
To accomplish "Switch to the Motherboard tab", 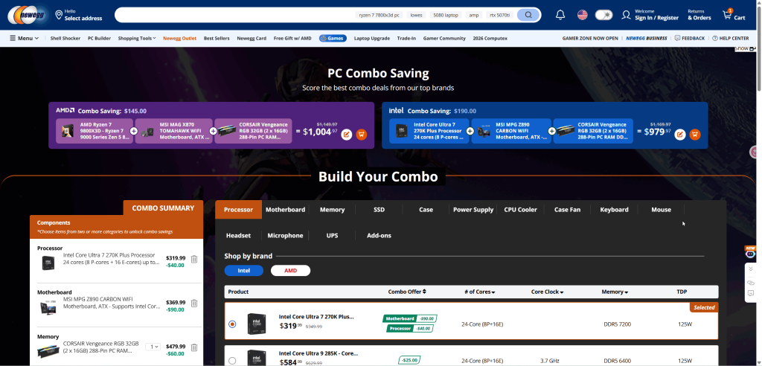I will [x=285, y=210].
